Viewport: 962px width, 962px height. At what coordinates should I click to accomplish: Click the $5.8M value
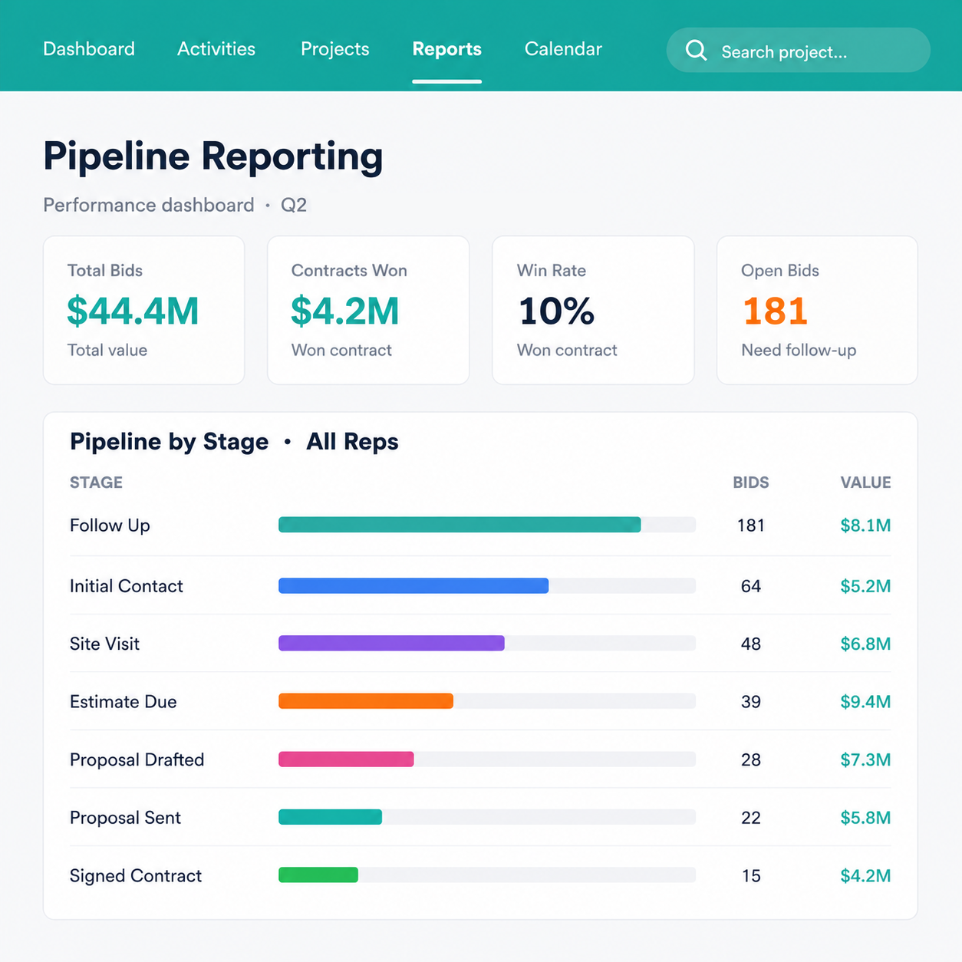(x=865, y=818)
